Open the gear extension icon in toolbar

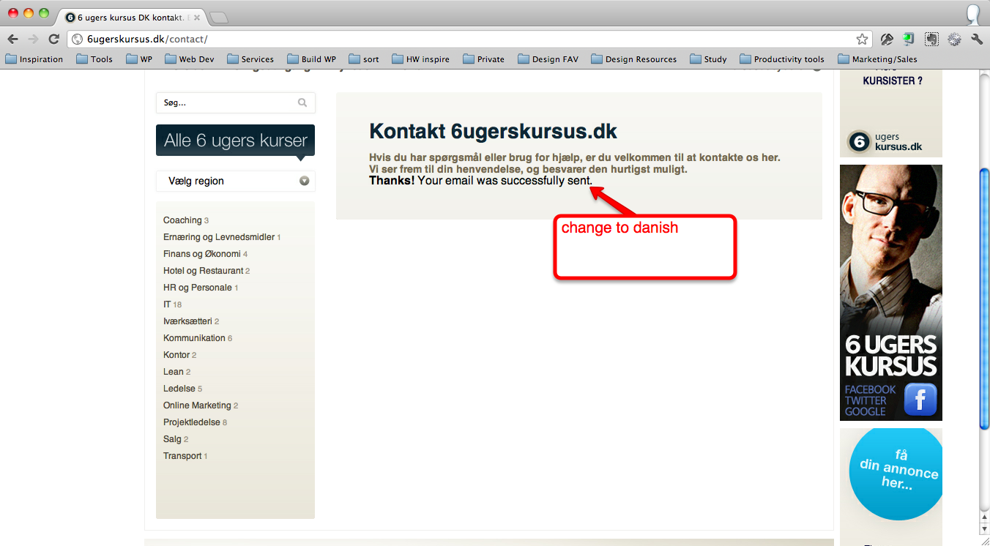[954, 39]
